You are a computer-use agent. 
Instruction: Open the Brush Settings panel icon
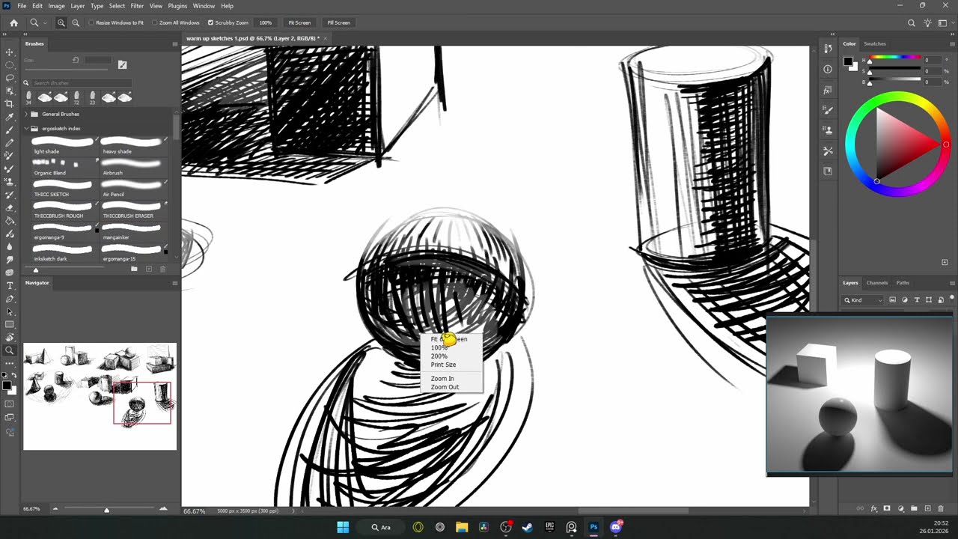827,110
